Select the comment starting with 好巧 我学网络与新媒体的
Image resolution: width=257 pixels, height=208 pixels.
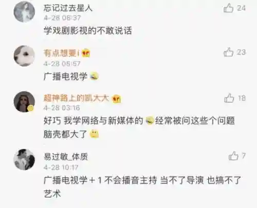coord(139,127)
